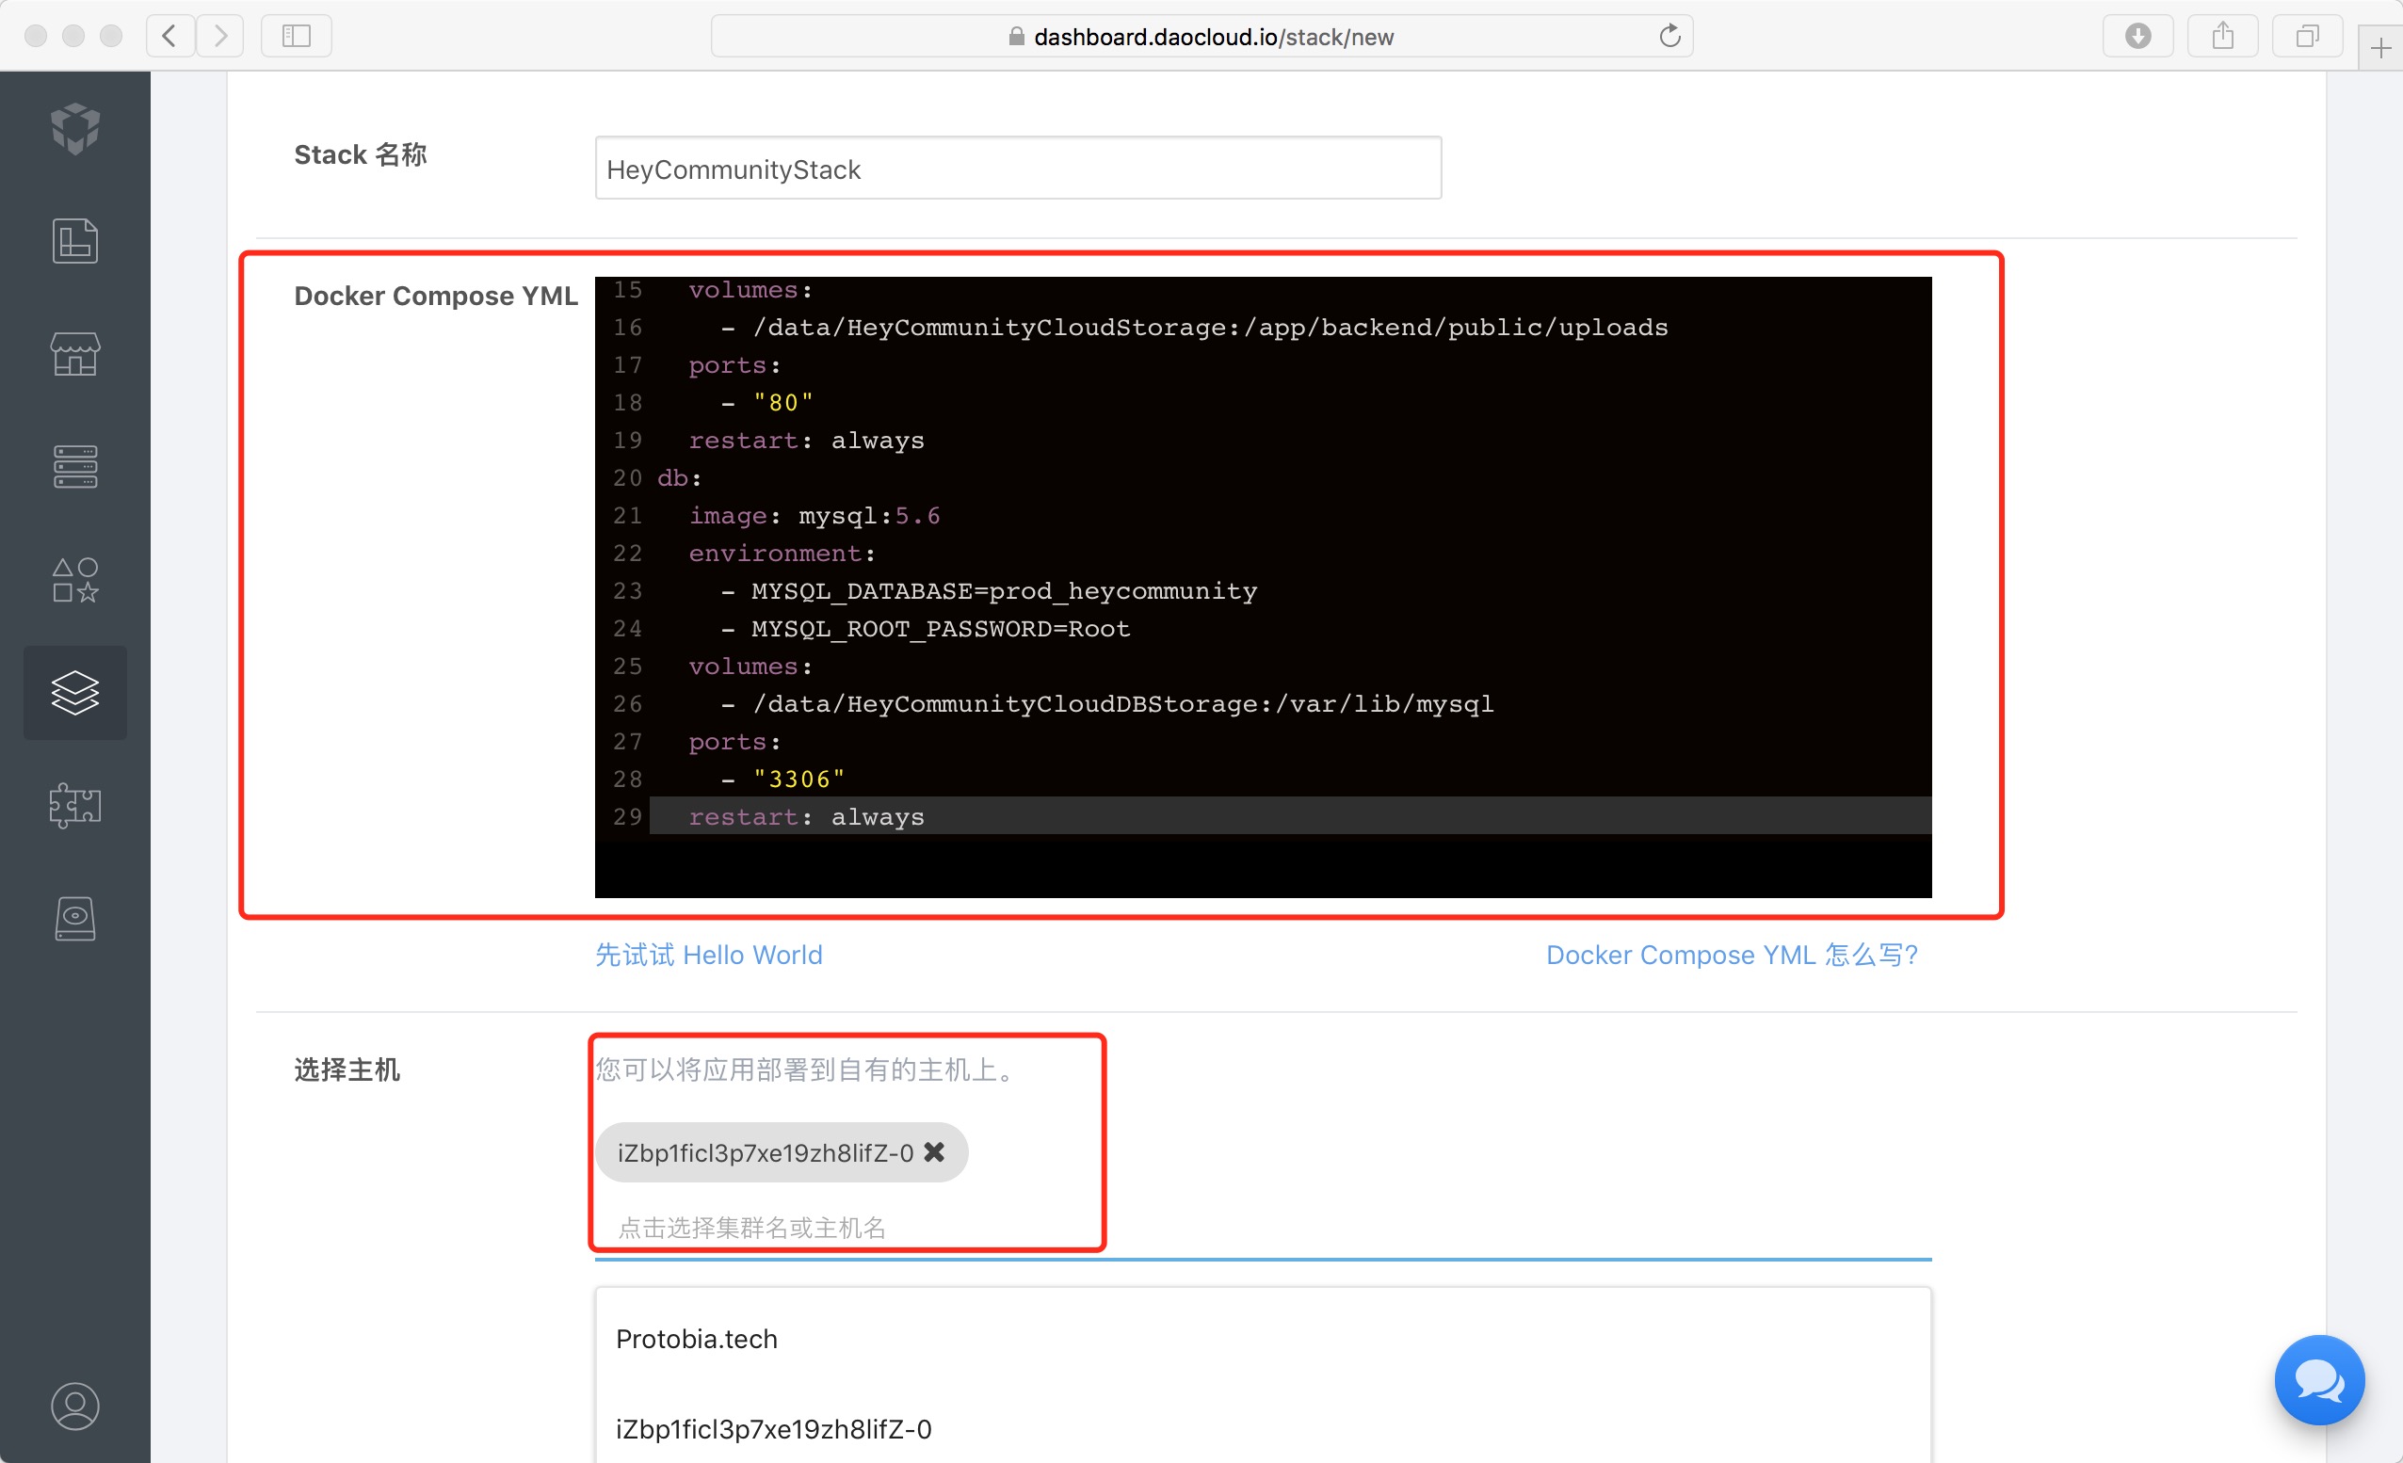Open the Safari share button

click(x=2222, y=36)
